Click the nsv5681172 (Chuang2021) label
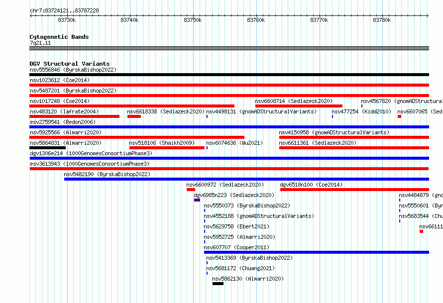 point(240,268)
